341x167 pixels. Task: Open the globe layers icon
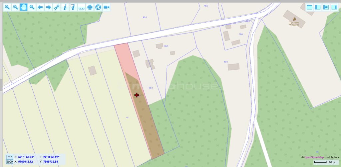(x=98, y=7)
